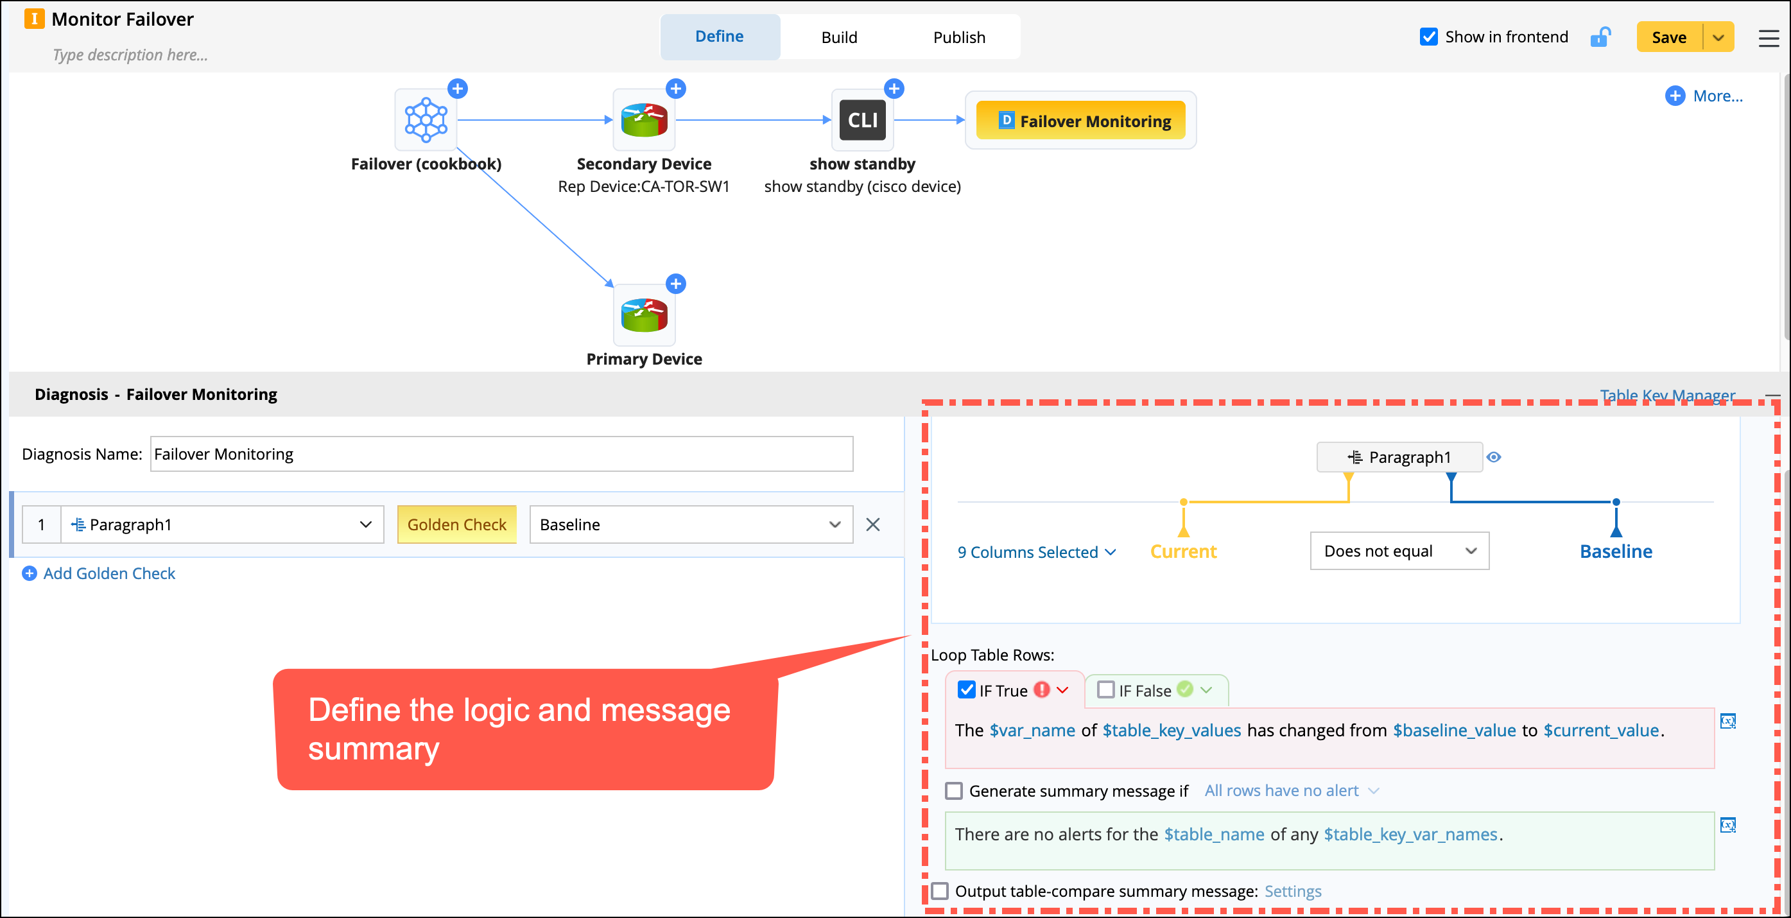Click the Diagnosis Name input field
The height and width of the screenshot is (918, 1791).
[x=501, y=454]
